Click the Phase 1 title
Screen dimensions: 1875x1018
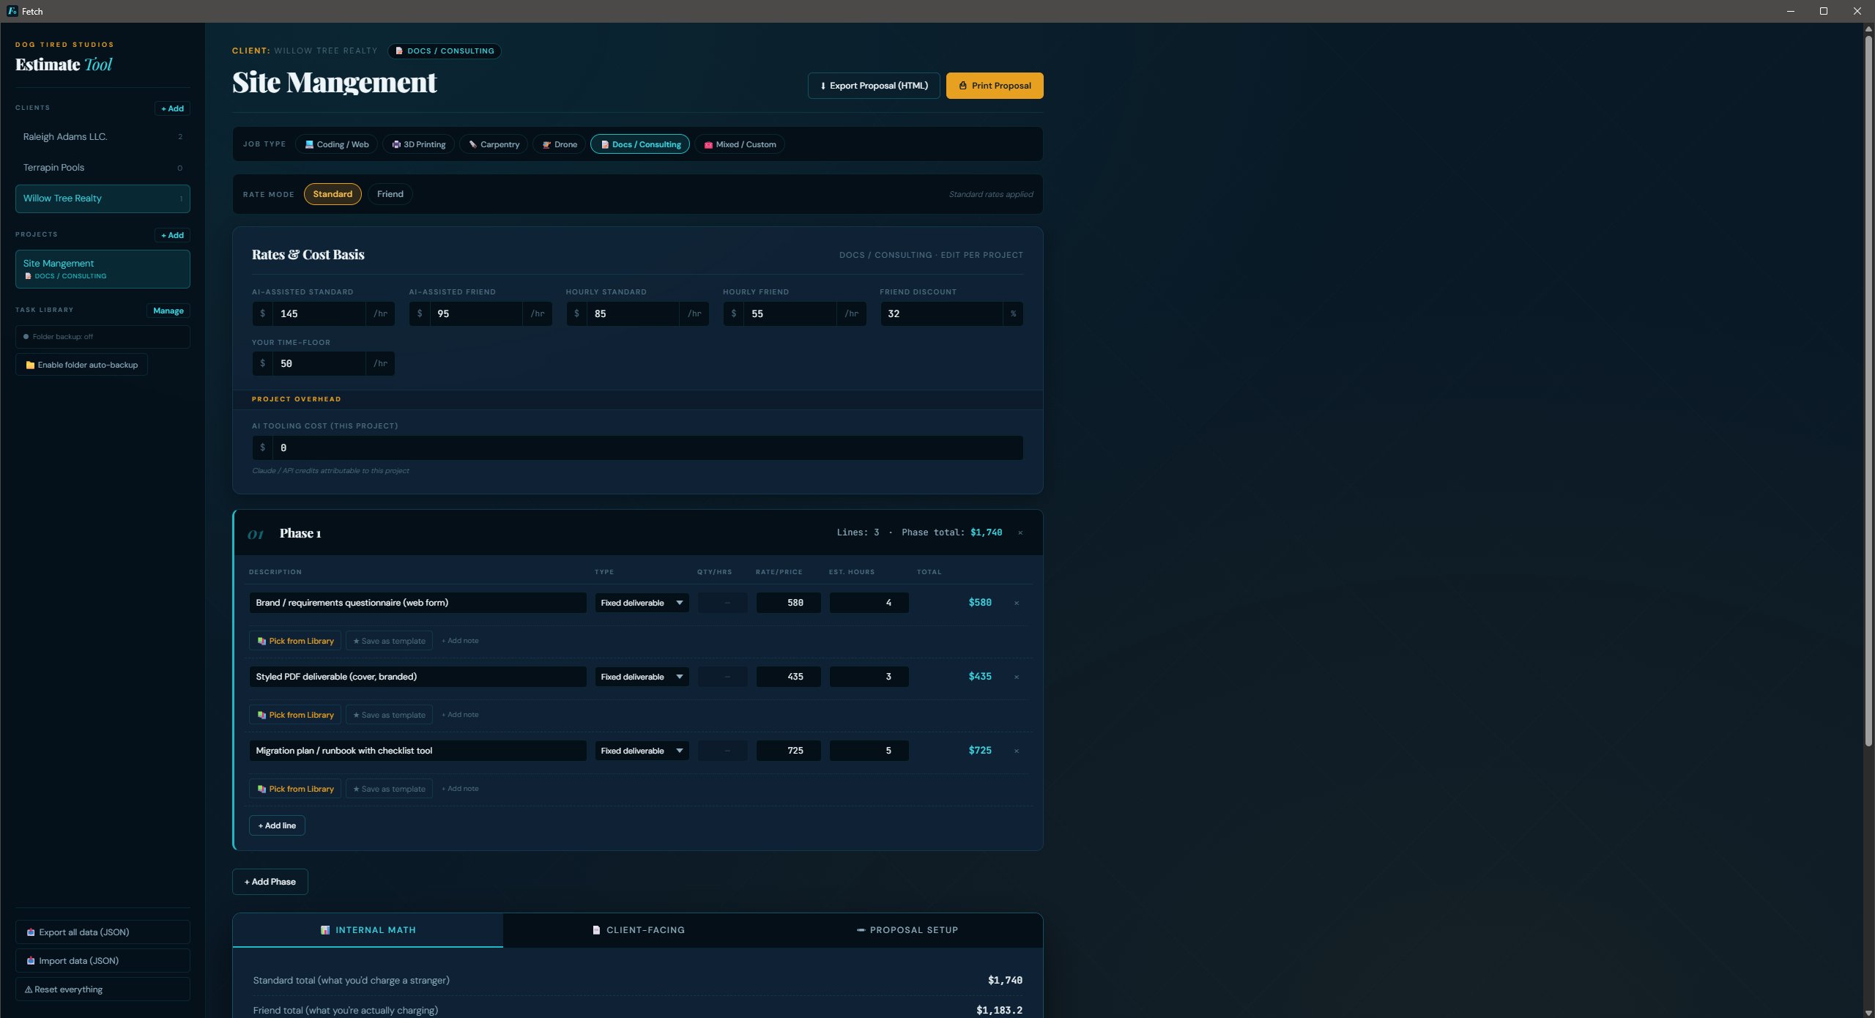[x=300, y=533]
